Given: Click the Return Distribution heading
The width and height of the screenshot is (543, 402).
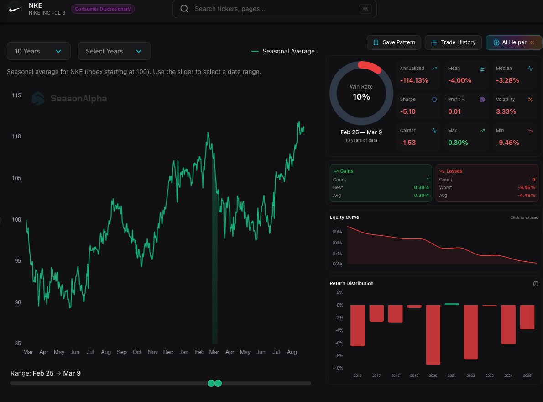Looking at the screenshot, I should coord(351,284).
